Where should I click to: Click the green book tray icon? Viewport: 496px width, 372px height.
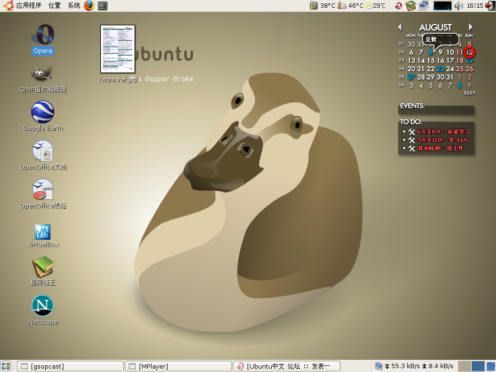tap(411, 6)
